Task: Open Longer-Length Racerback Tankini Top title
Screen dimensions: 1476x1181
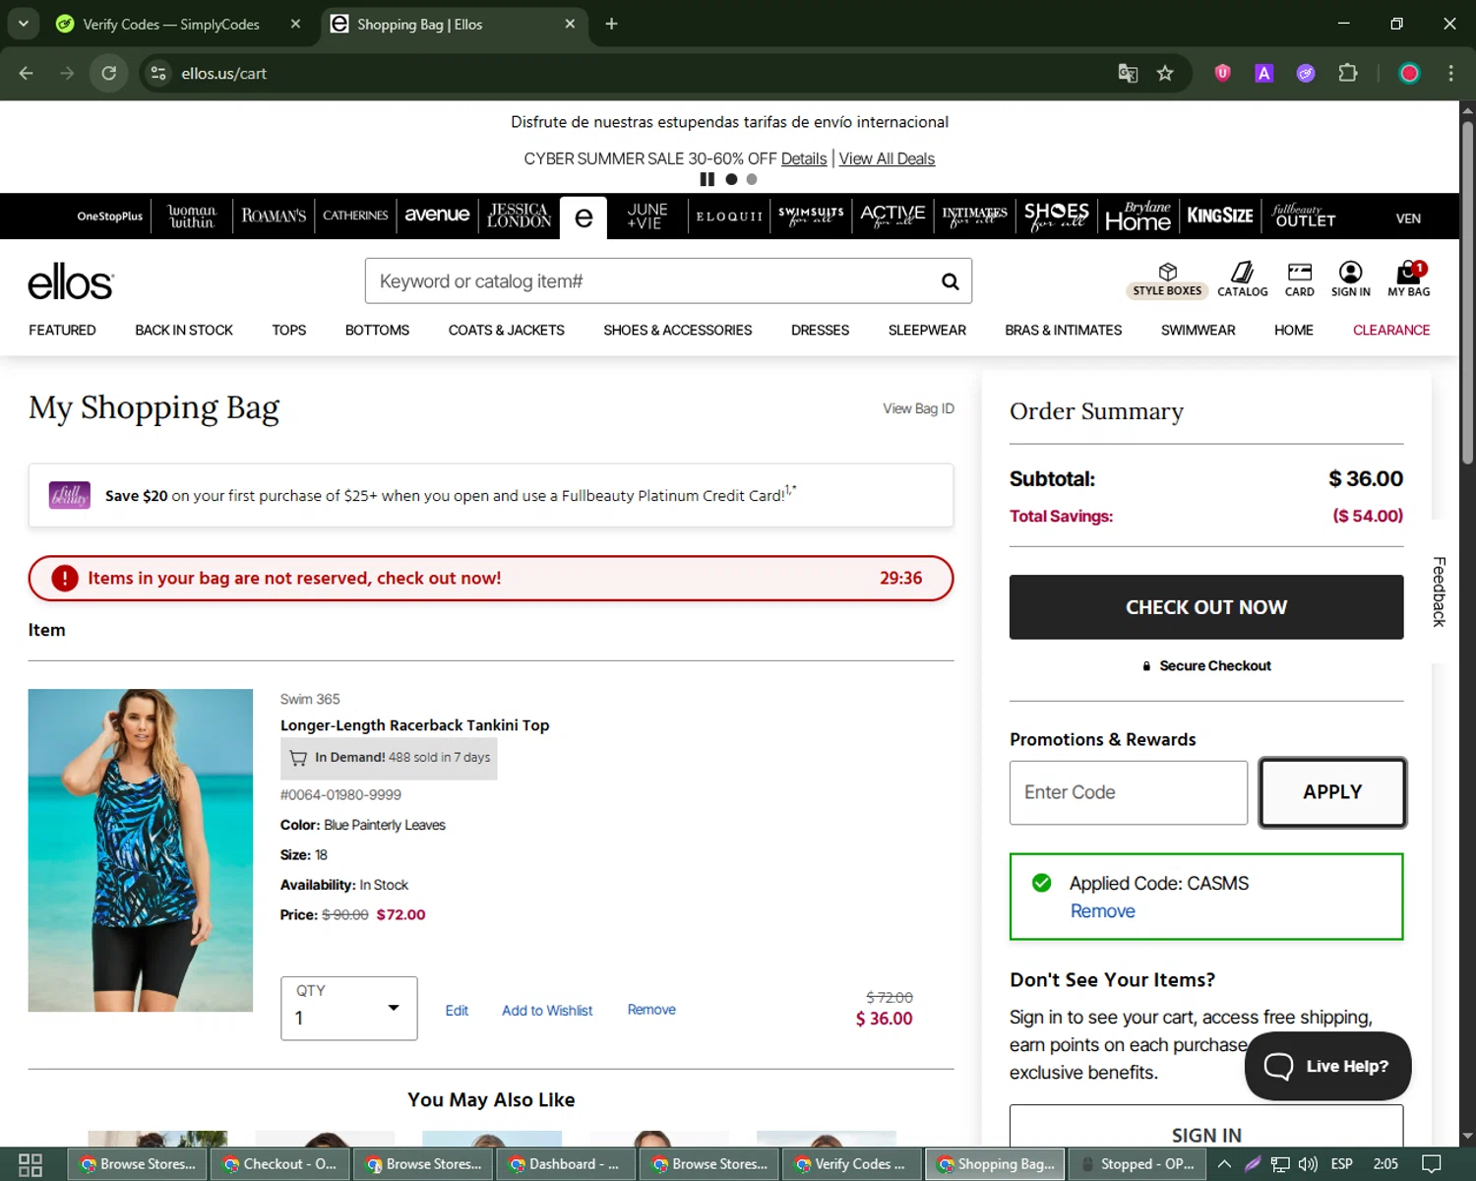Action: click(x=414, y=725)
